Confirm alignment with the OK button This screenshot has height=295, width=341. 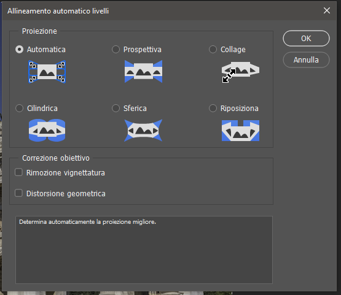[306, 39]
